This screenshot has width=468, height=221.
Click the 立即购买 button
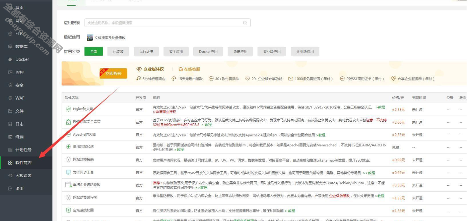(x=113, y=73)
